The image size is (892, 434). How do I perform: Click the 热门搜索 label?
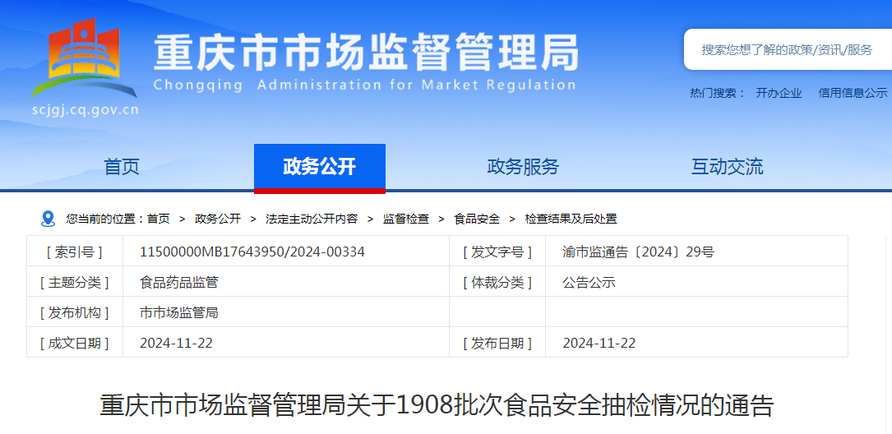(718, 93)
